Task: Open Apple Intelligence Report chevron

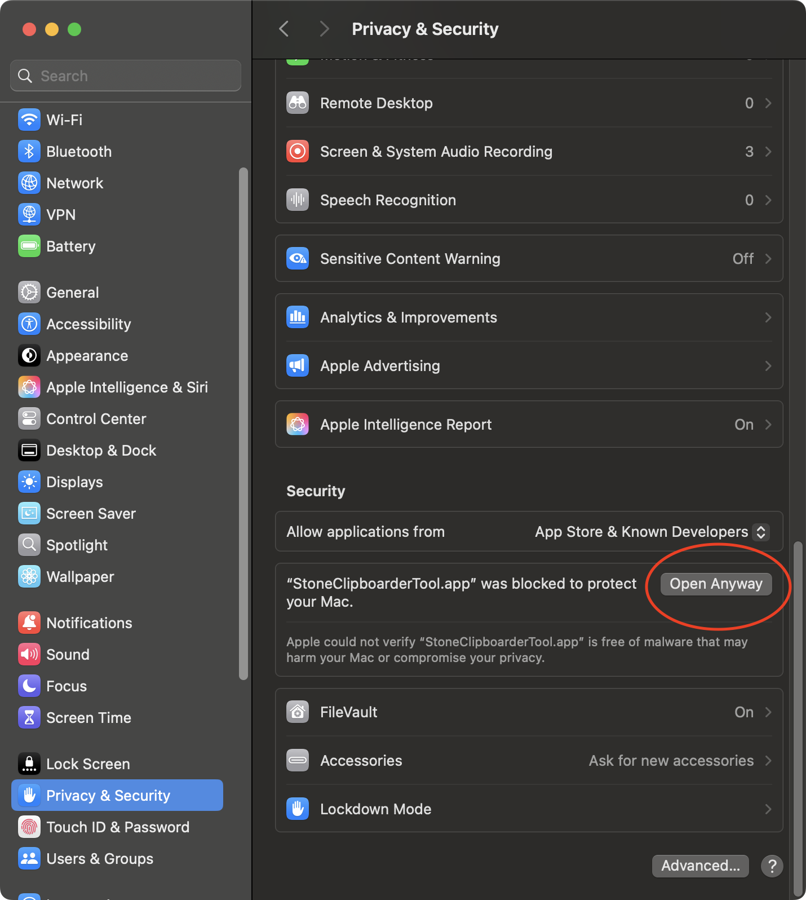Action: coord(768,425)
